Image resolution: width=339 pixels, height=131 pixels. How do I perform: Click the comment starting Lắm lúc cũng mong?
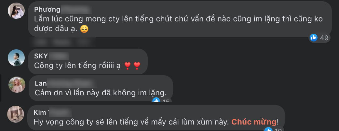pyautogui.click(x=178, y=24)
